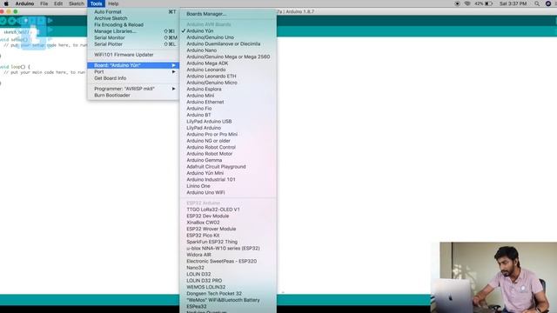557x313 pixels.
Task: Click the user avatar icon in menu bar
Action: 548,3
